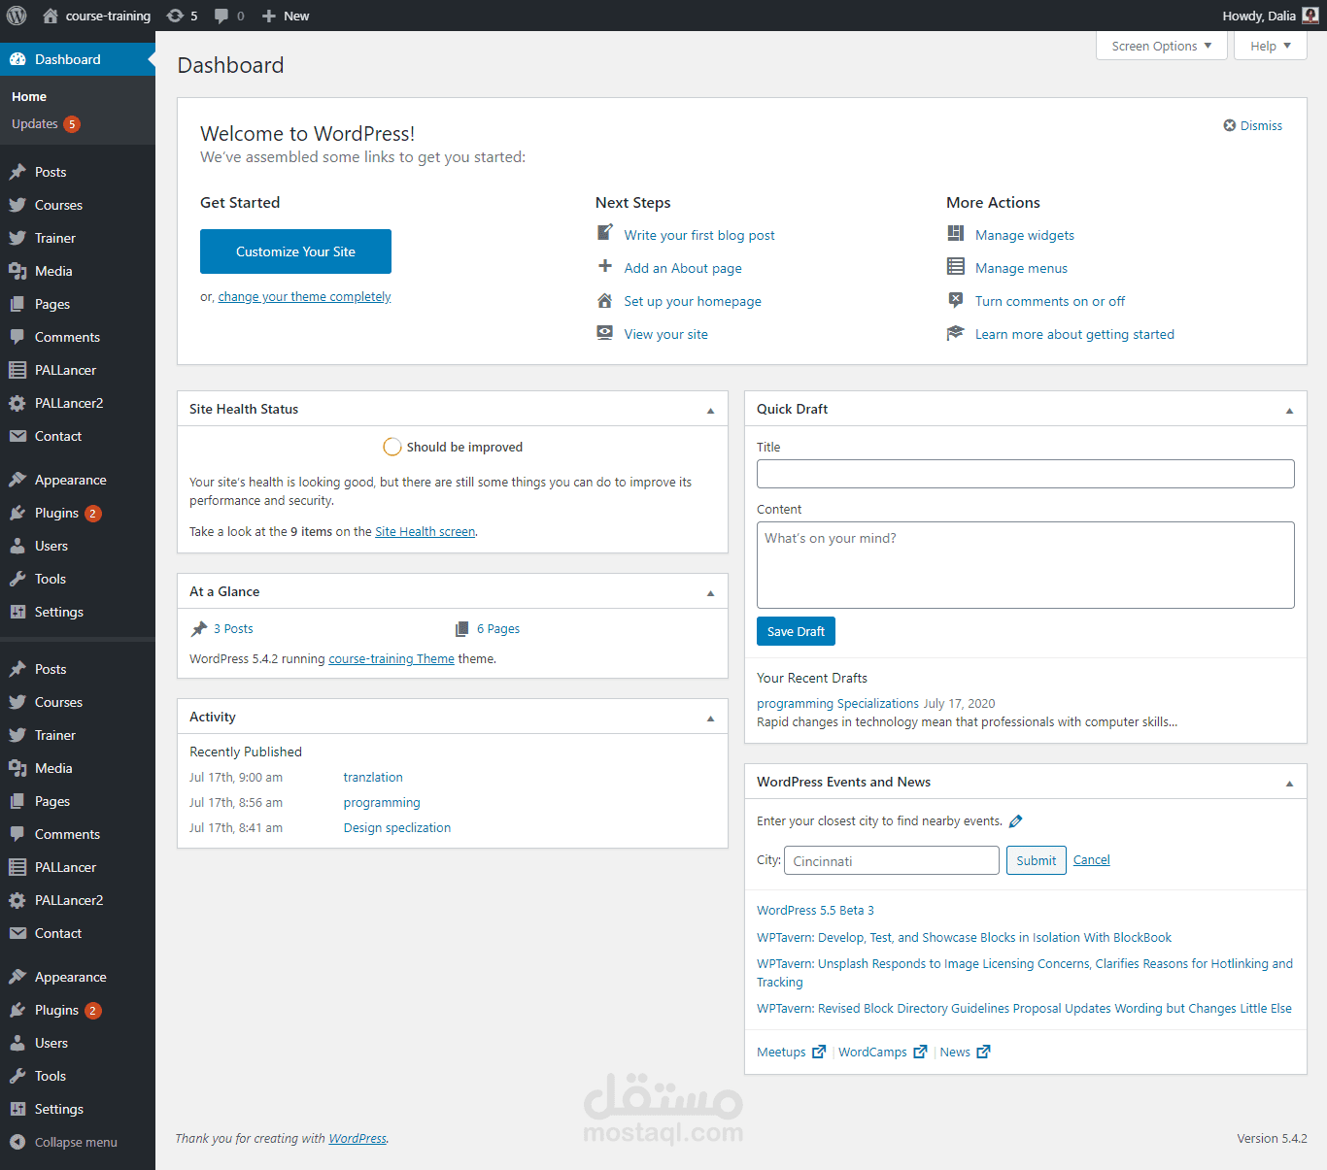Click the Customize Your Site button
This screenshot has height=1170, width=1327.
(x=295, y=251)
